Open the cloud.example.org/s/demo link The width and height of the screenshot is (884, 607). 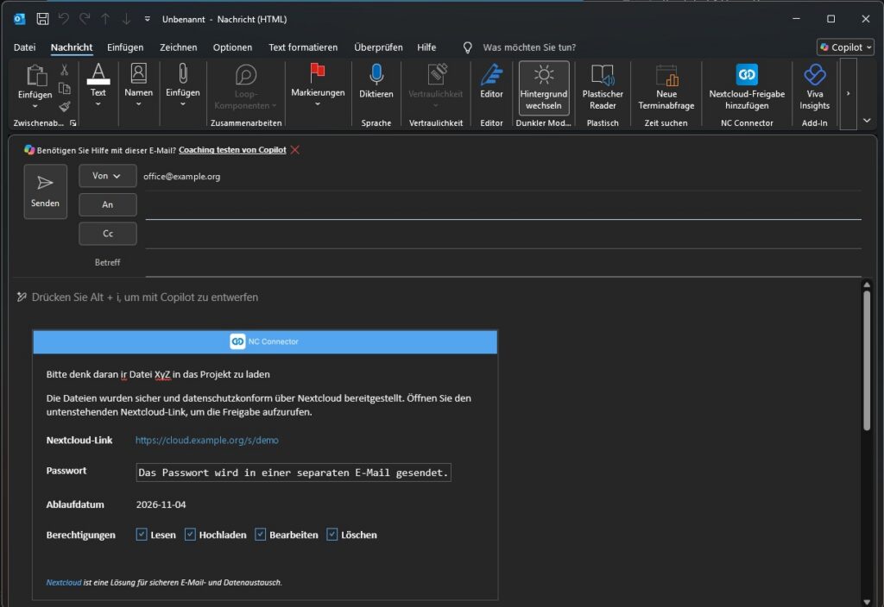[207, 441]
